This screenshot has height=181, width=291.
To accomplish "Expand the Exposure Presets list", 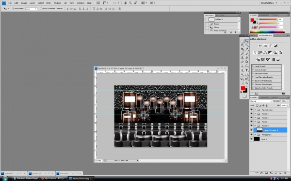I will point(253,73).
